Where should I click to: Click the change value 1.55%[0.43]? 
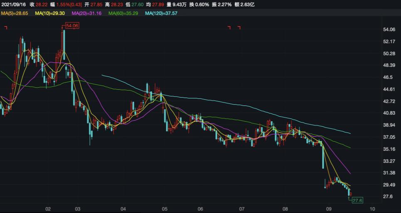click(x=69, y=4)
